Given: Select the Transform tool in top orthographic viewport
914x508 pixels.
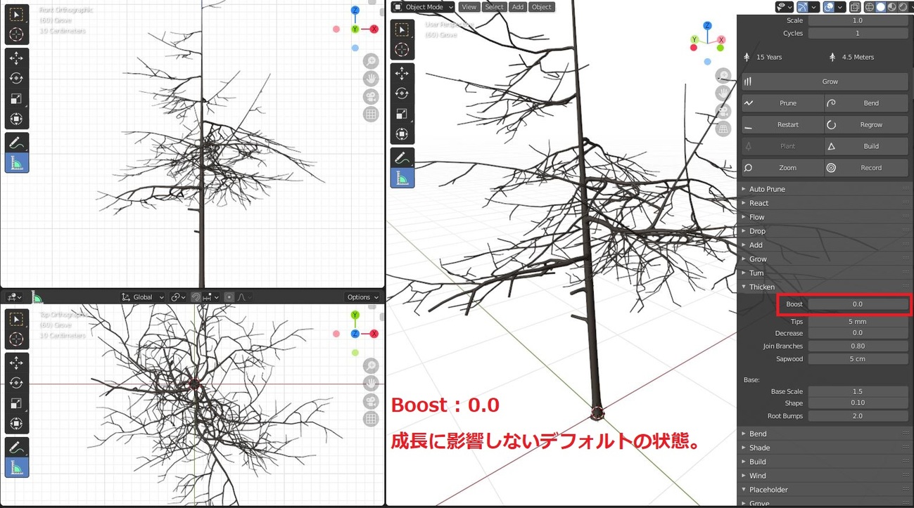Looking at the screenshot, I should pyautogui.click(x=16, y=424).
